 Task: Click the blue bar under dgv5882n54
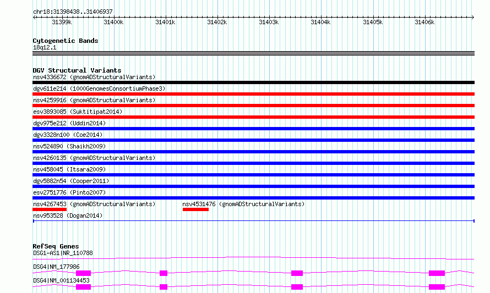pos(253,186)
